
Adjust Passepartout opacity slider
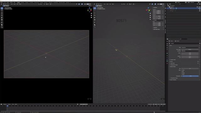click(191, 76)
